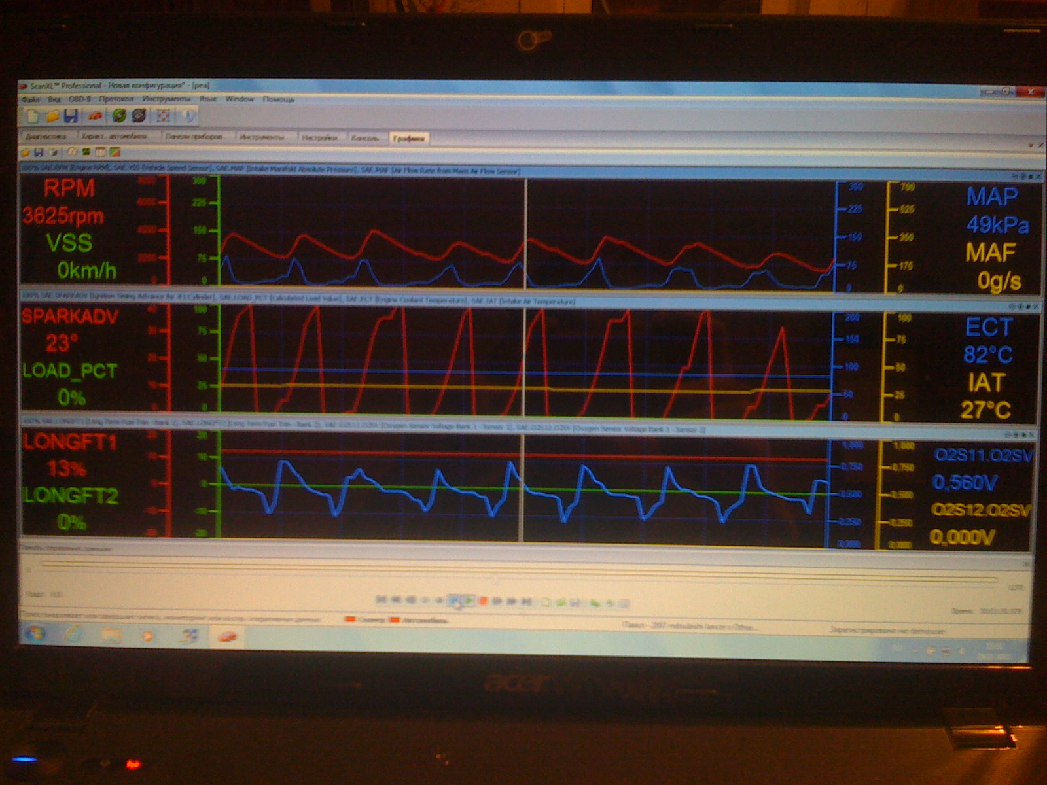Screen dimensions: 1047x785
Task: Click the colored graph icon in graph toolbar
Action: (115, 152)
